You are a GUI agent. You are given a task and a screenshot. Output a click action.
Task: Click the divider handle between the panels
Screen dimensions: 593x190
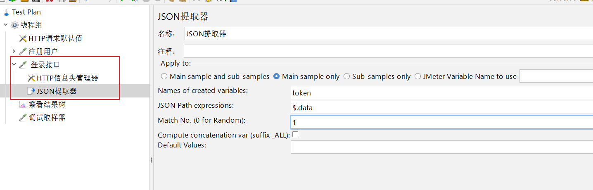point(151,160)
